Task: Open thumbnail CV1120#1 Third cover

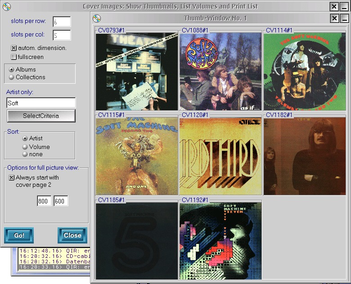Action: pos(220,156)
